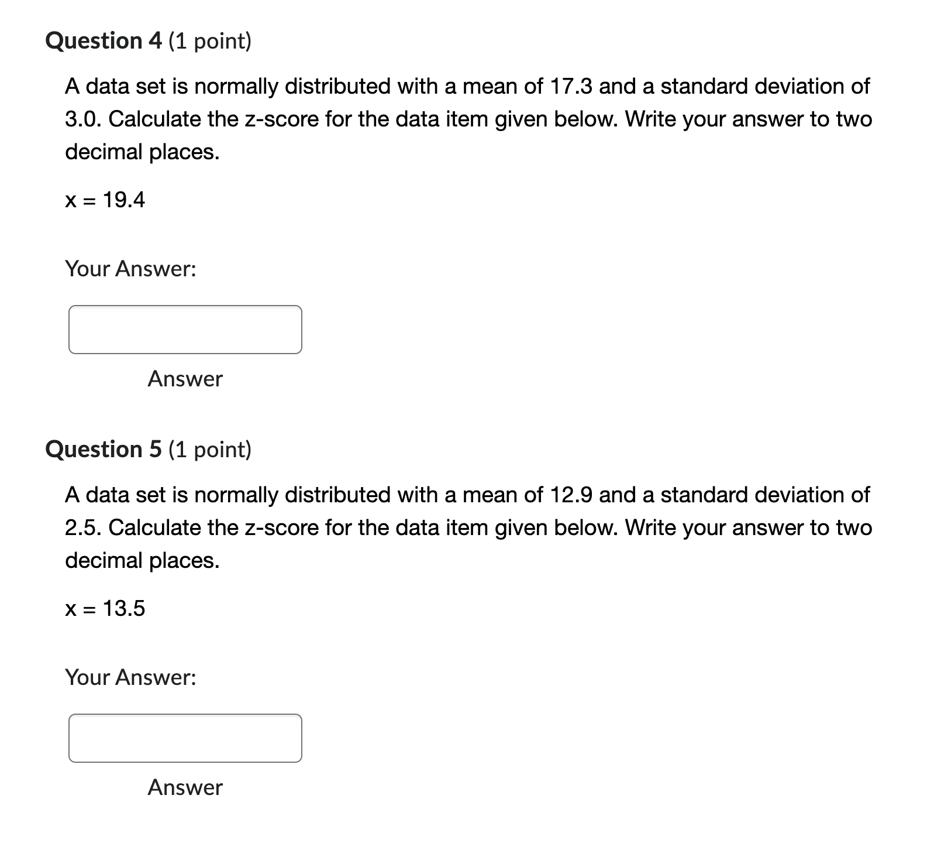Select the text x = 13.5

pos(105,608)
